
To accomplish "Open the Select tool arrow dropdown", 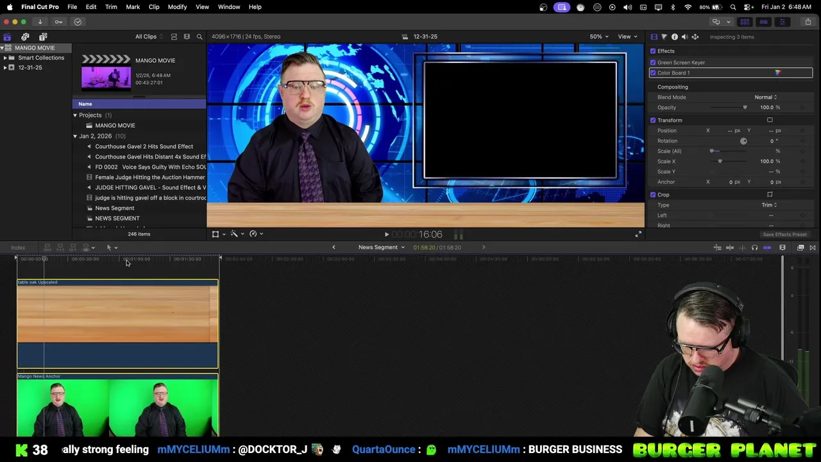I will (112, 248).
